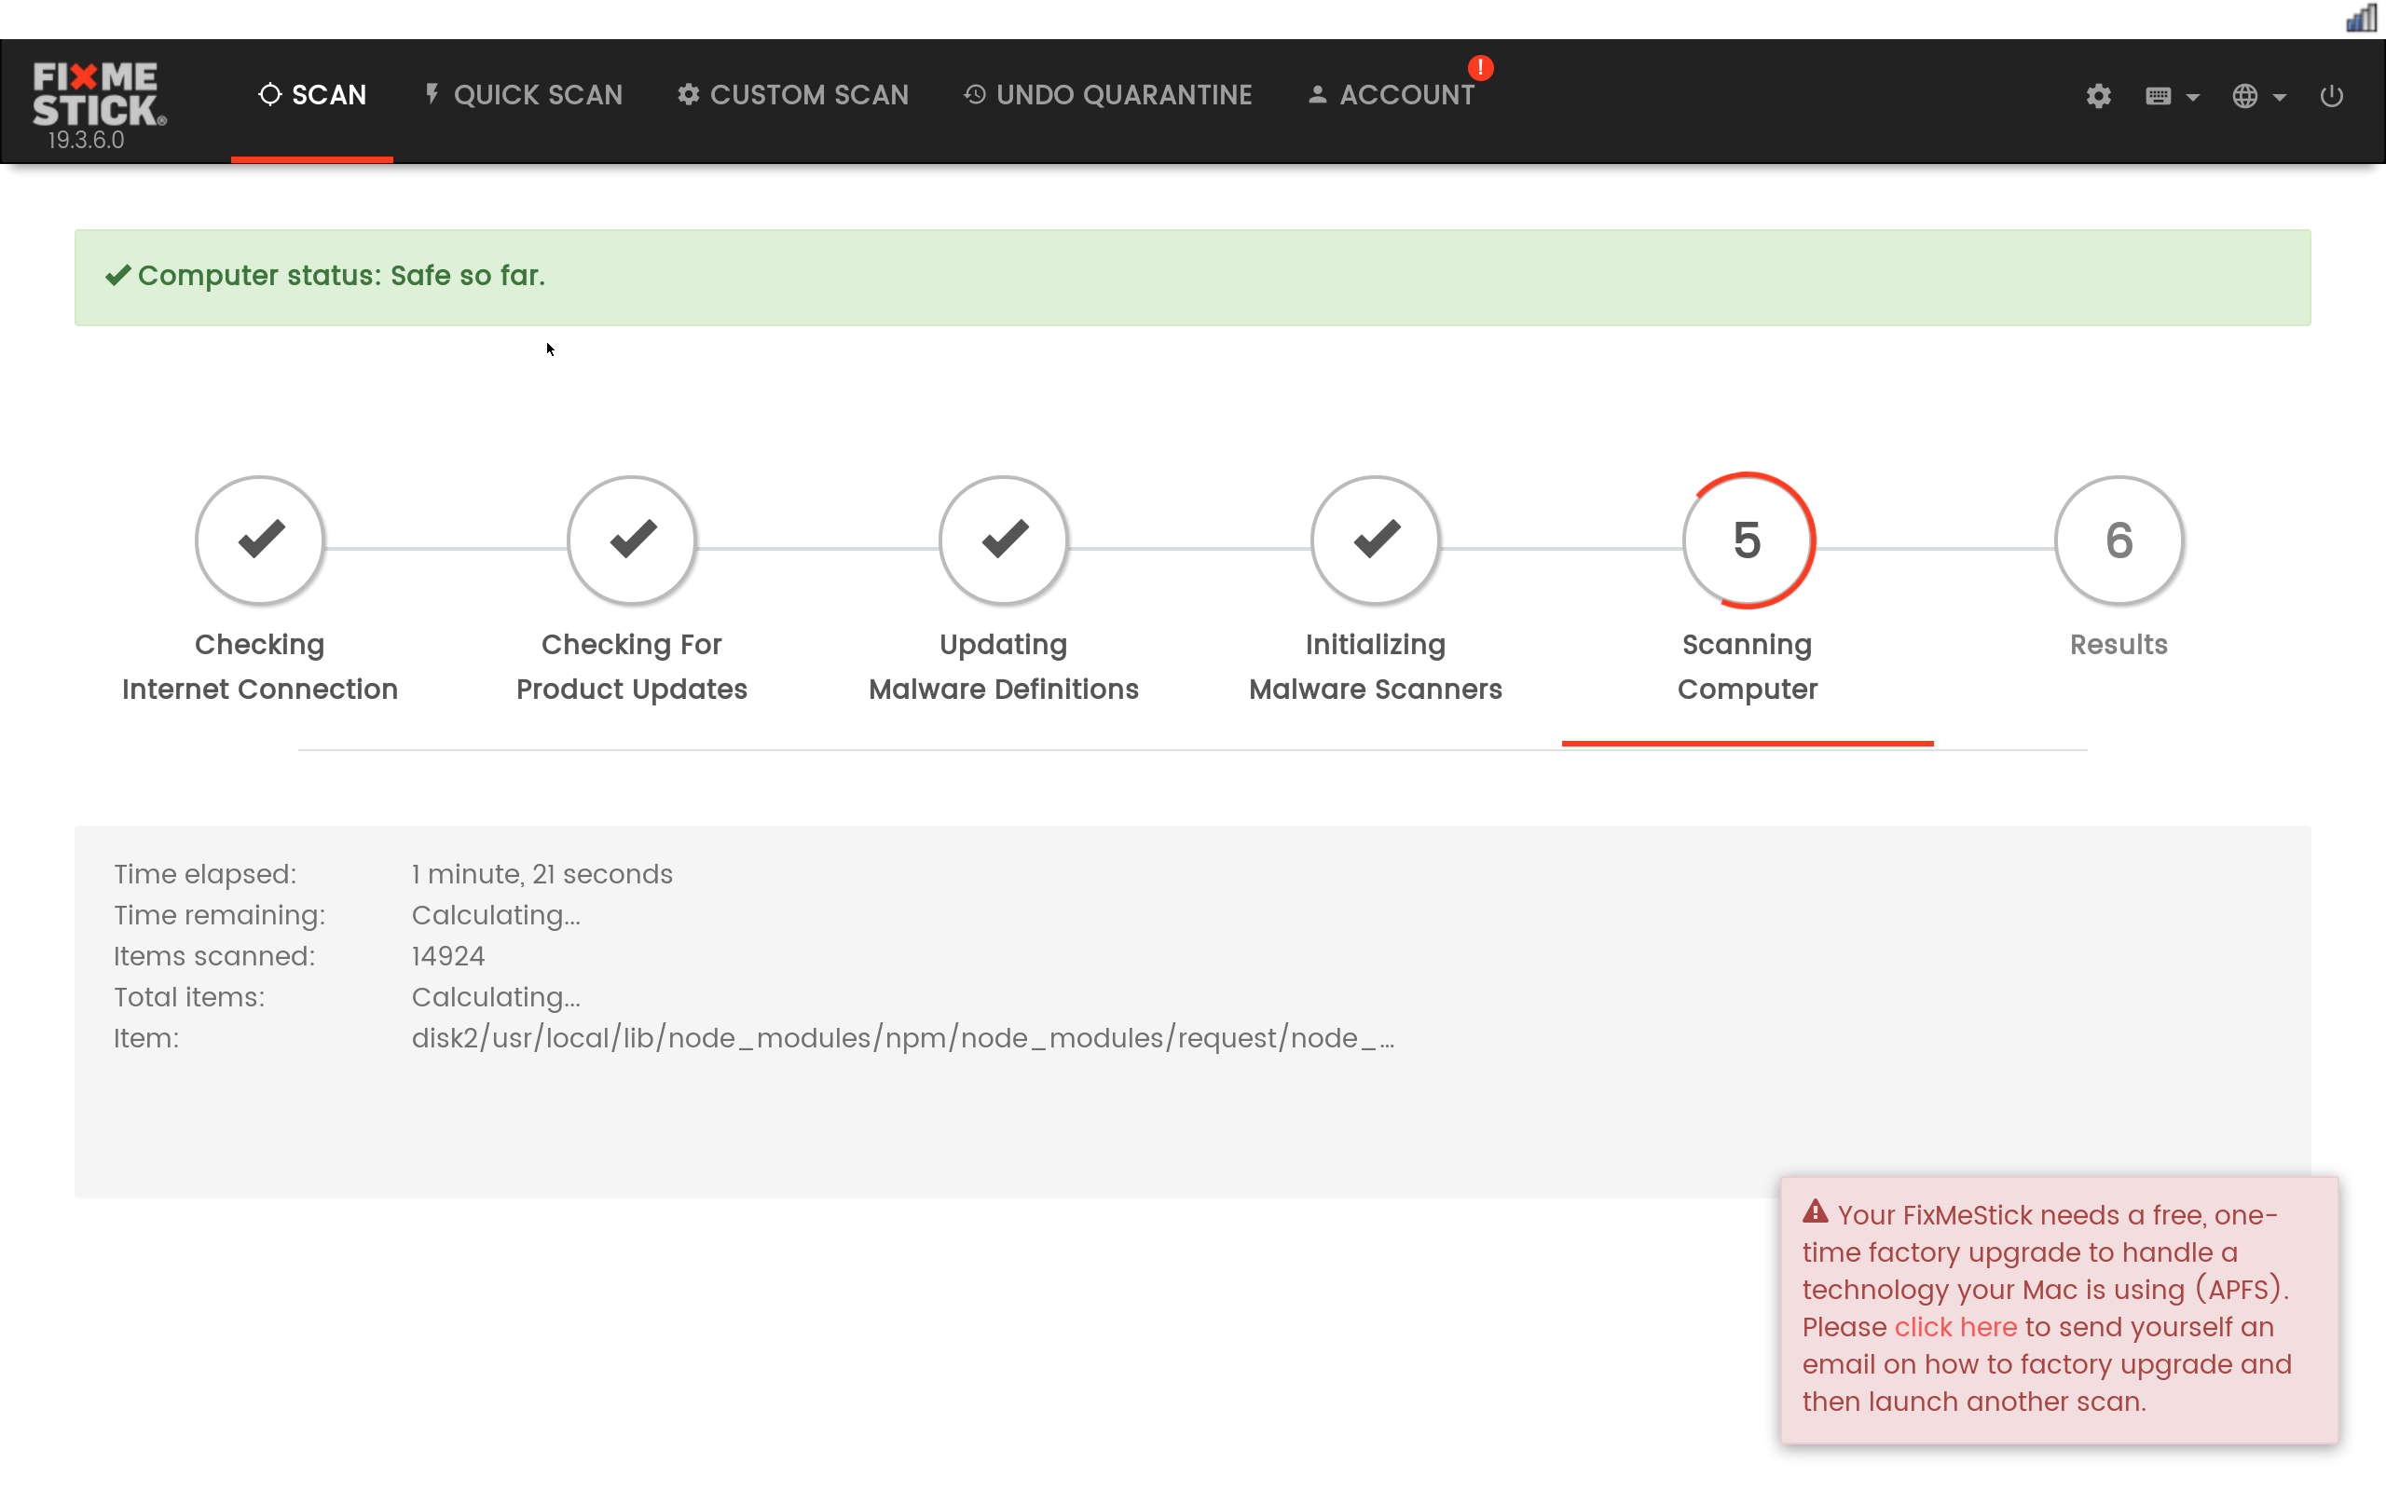
Task: Click the Checking For Product Updates checkmark
Action: (x=632, y=540)
